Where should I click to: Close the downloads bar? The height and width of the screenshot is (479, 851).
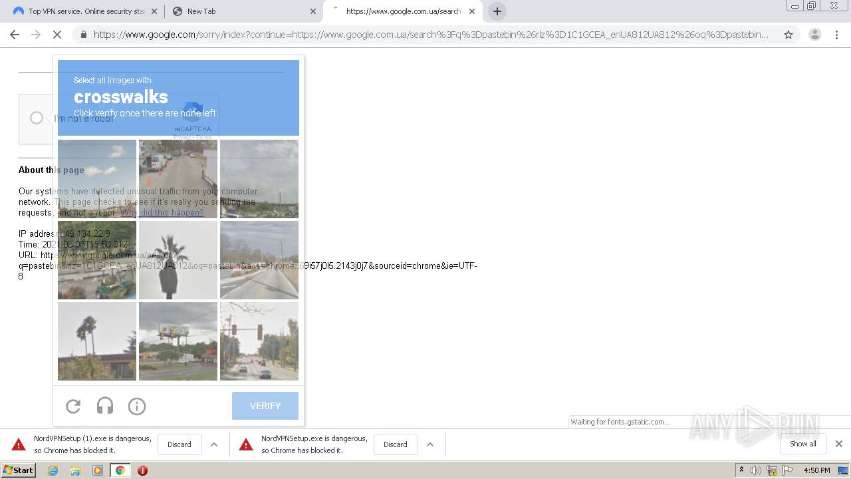[839, 444]
